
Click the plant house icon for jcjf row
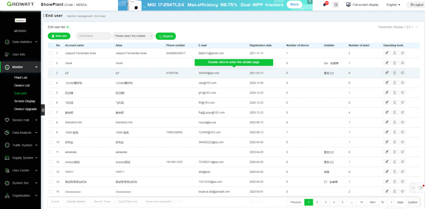(395, 73)
